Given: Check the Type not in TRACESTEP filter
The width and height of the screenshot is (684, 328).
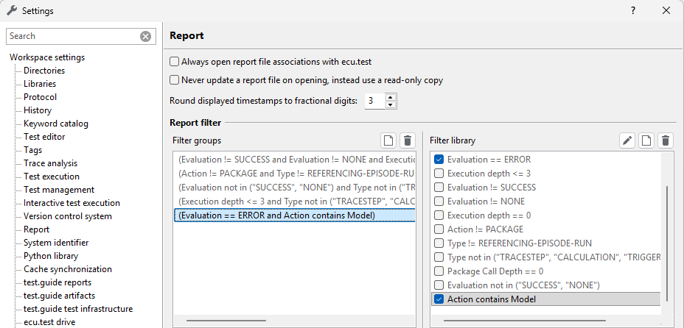Looking at the screenshot, I should [439, 257].
